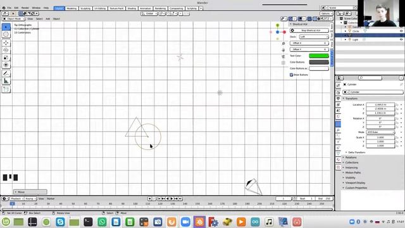Open the Render menu
Viewport: 405px width, 228px height.
[x=25, y=8]
